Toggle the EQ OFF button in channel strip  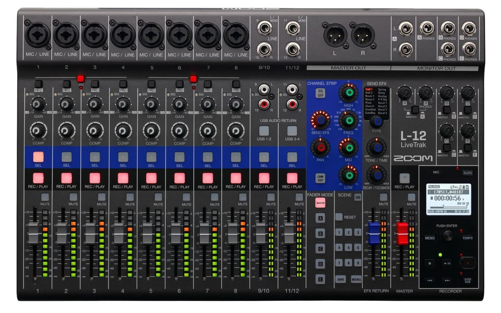[x=321, y=93]
